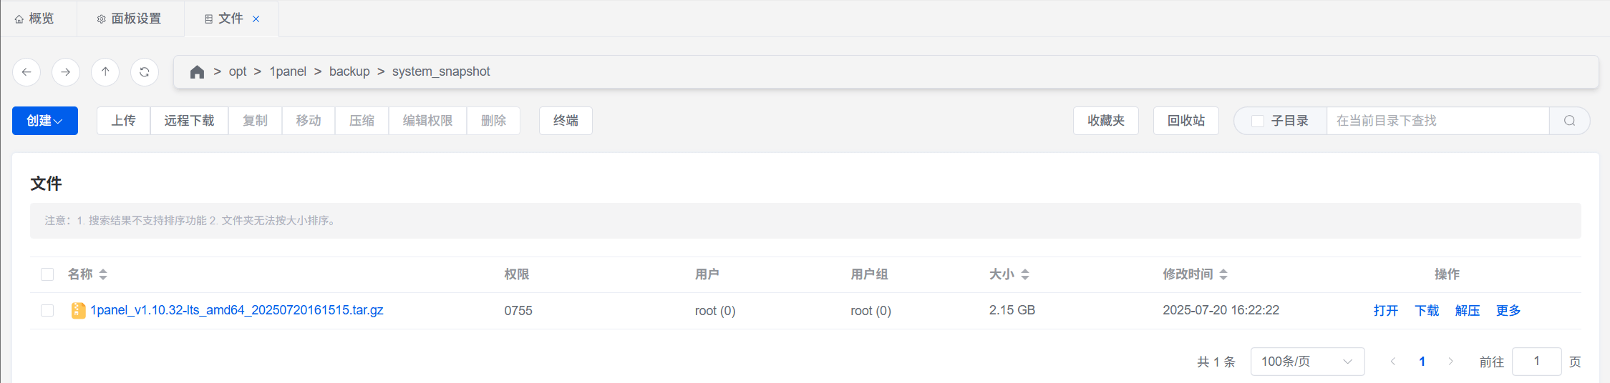Expand the 更多 actions for the file
1610x383 pixels.
point(1508,311)
